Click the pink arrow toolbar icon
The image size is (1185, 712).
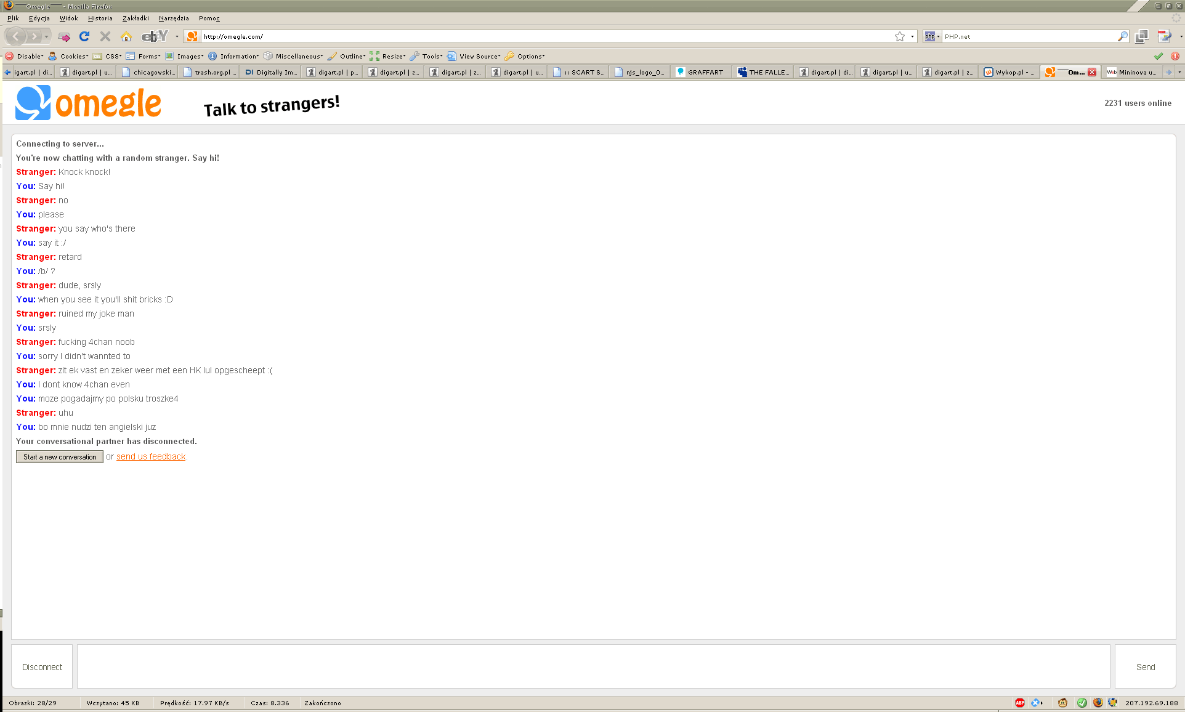pyautogui.click(x=64, y=37)
